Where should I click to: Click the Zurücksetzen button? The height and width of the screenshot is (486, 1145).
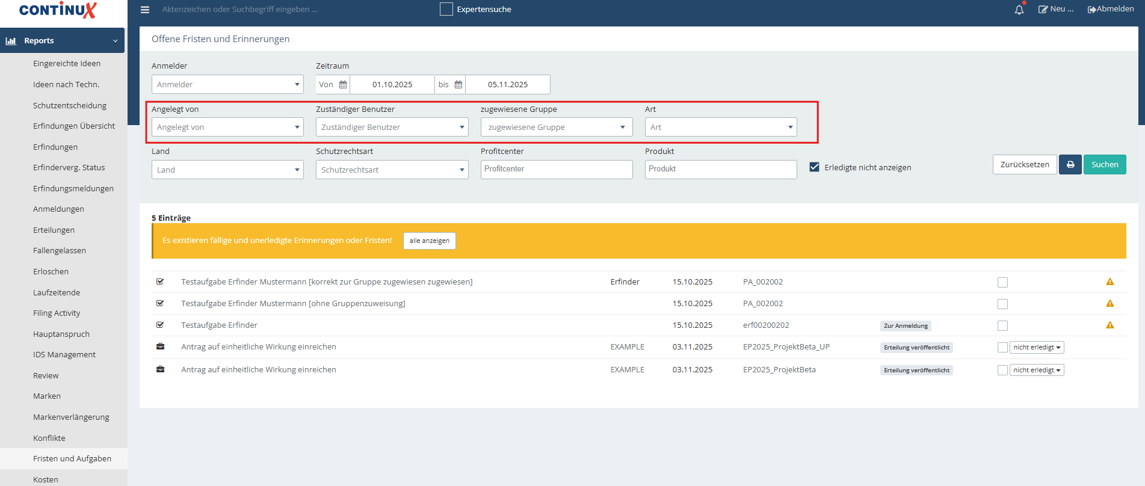point(1024,165)
